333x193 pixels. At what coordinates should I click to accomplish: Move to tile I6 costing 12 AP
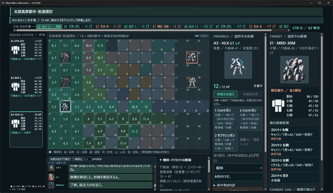(x=146, y=106)
